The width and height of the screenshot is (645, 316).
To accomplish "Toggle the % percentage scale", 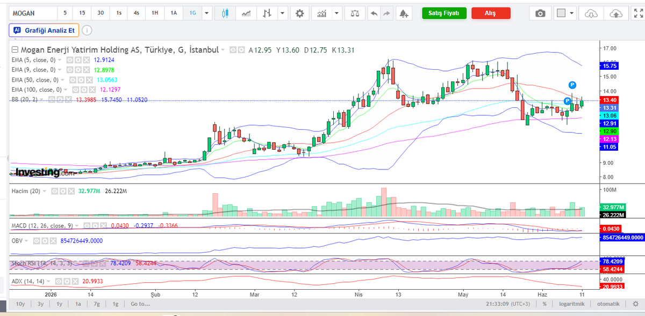I will (x=544, y=304).
